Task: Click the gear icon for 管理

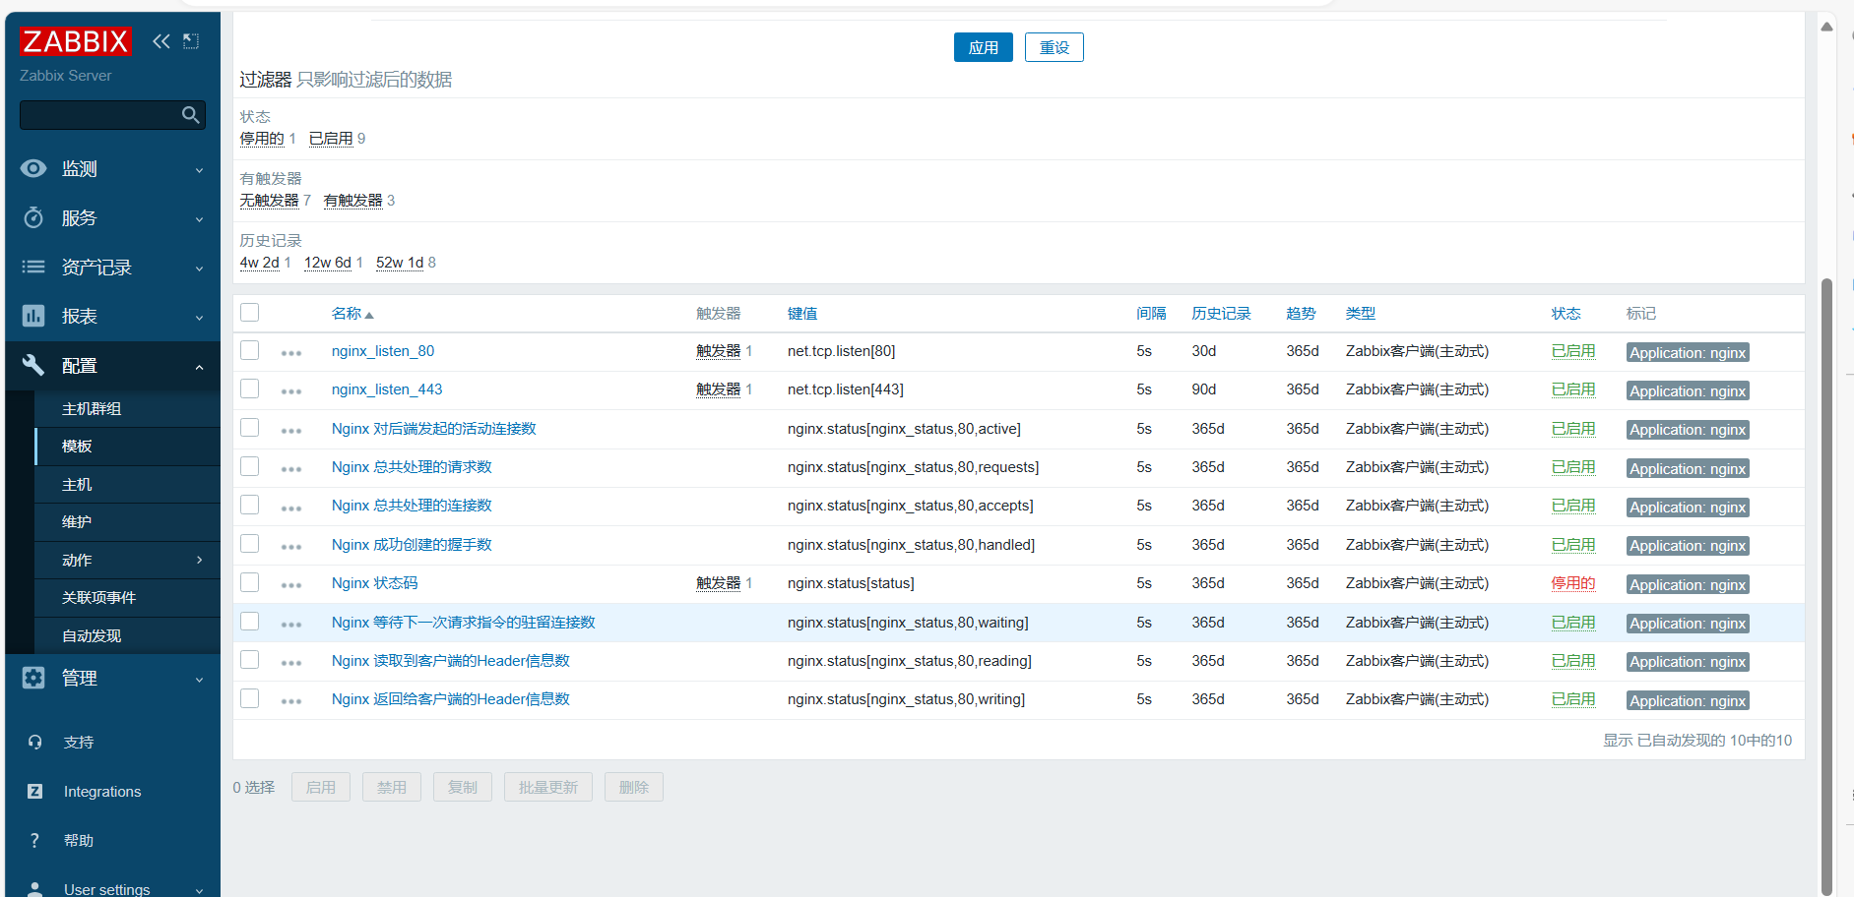Action: click(x=33, y=678)
